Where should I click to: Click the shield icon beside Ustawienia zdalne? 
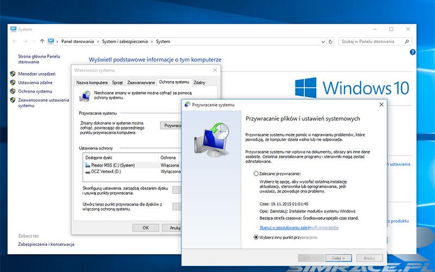click(13, 83)
